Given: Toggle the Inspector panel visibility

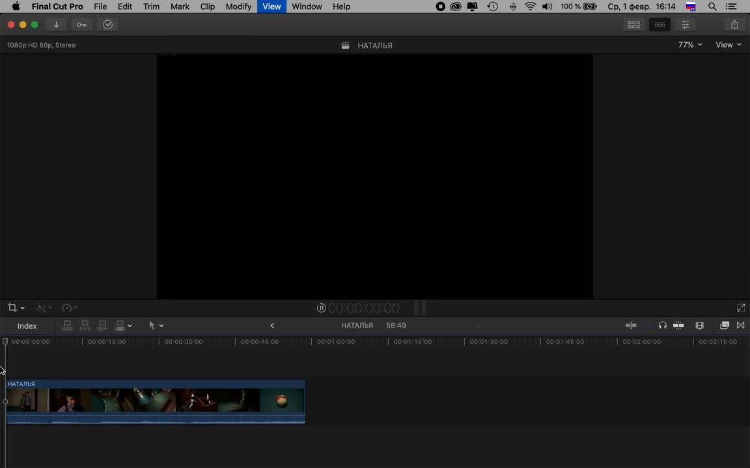Looking at the screenshot, I should [x=686, y=25].
